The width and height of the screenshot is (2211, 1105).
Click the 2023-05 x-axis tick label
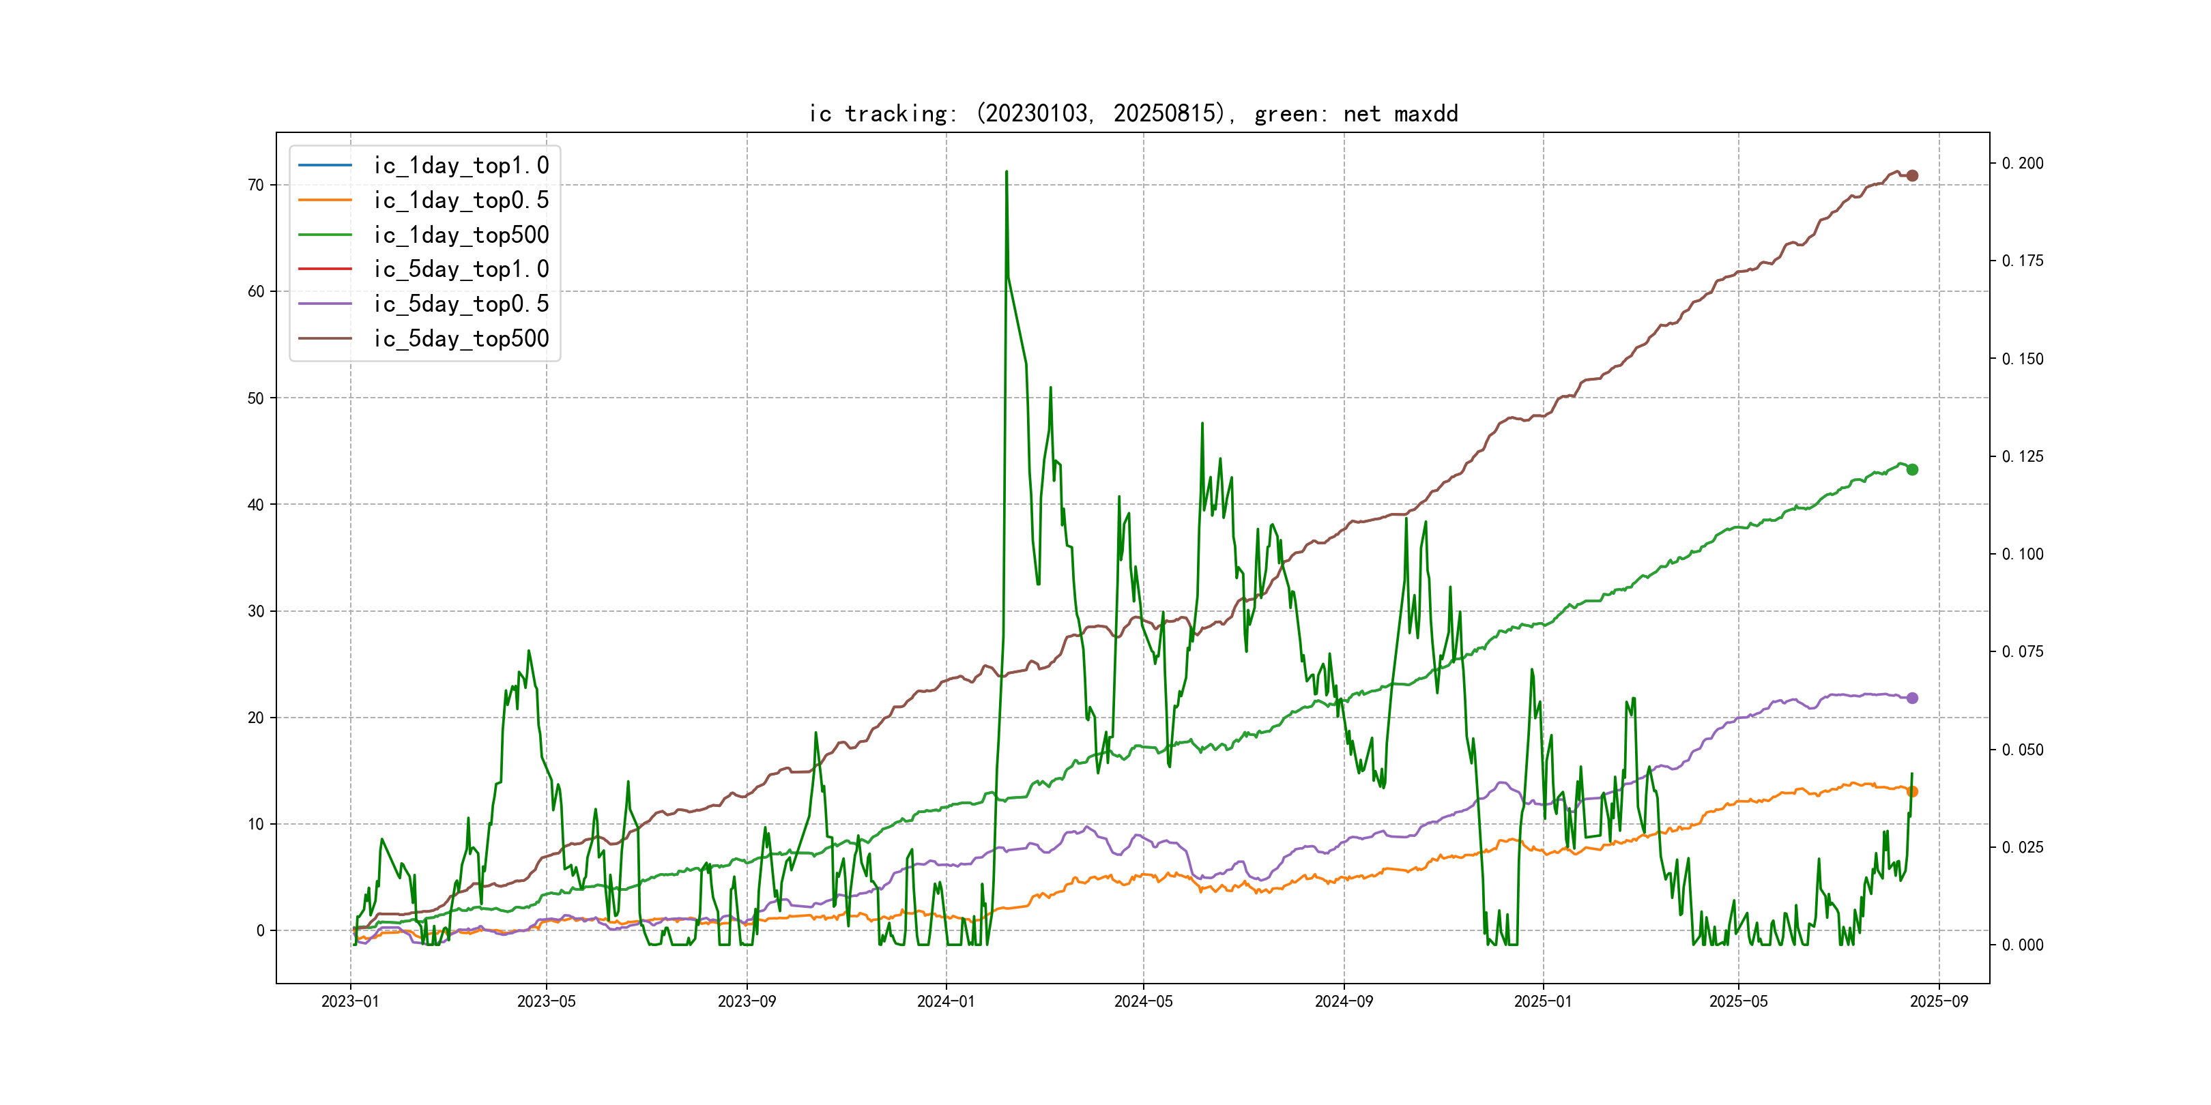(x=546, y=1001)
